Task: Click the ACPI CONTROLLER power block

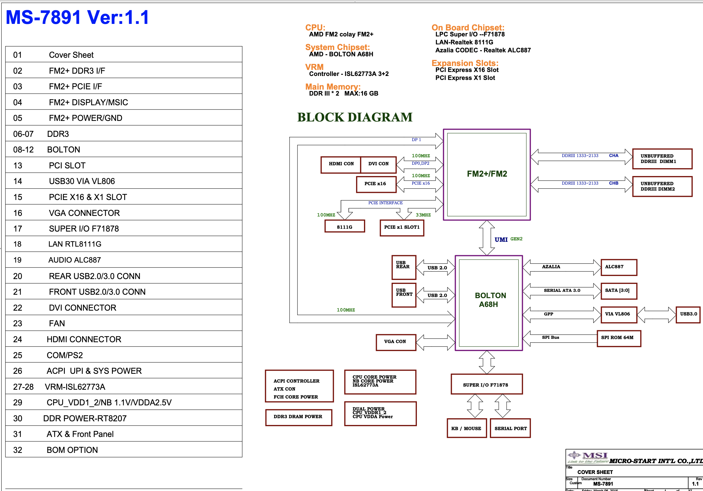Action: [299, 386]
